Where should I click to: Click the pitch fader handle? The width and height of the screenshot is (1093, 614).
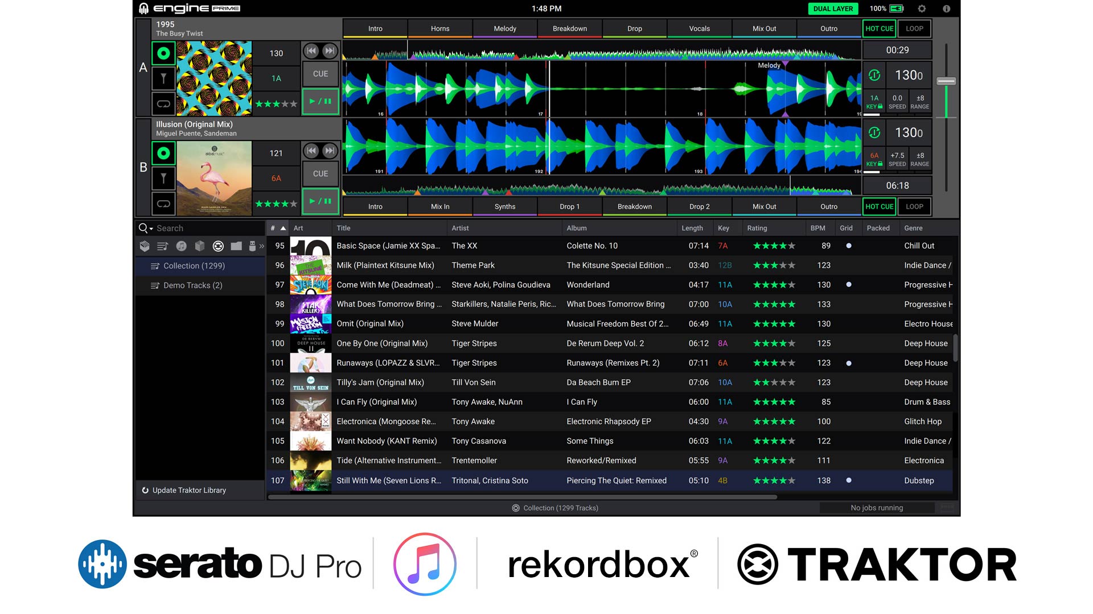(946, 81)
